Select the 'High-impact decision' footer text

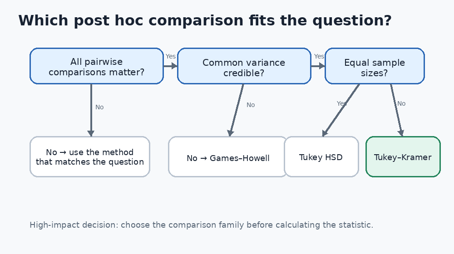[x=202, y=225]
